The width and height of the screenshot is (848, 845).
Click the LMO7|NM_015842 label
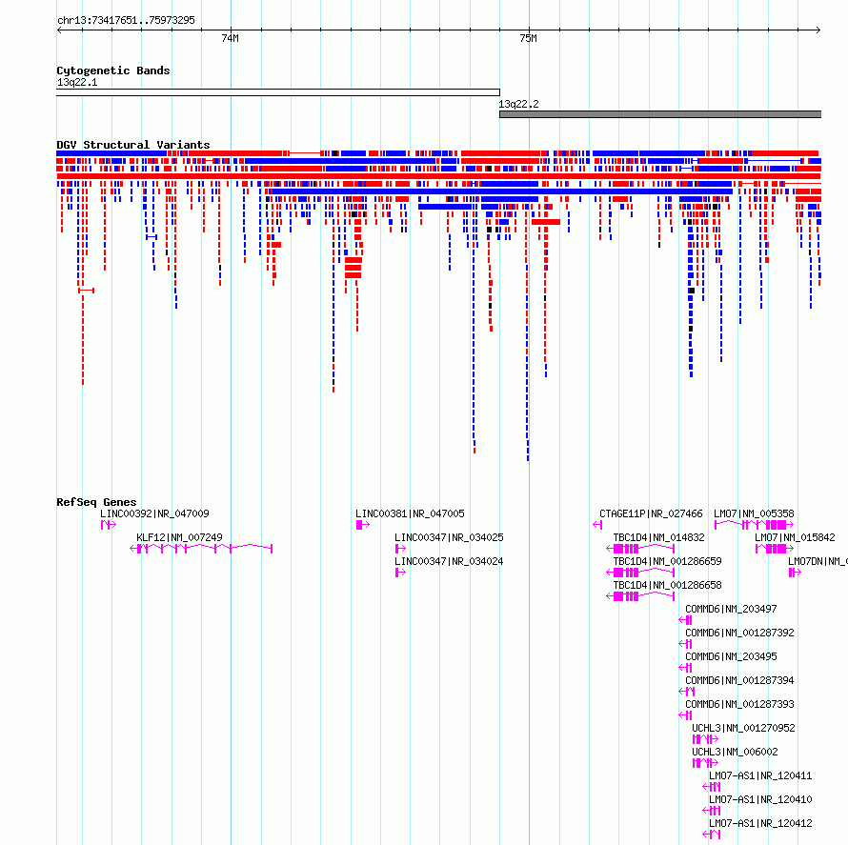coord(795,537)
